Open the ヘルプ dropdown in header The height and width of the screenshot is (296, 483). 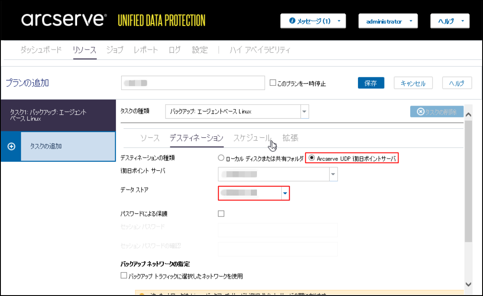tap(449, 21)
